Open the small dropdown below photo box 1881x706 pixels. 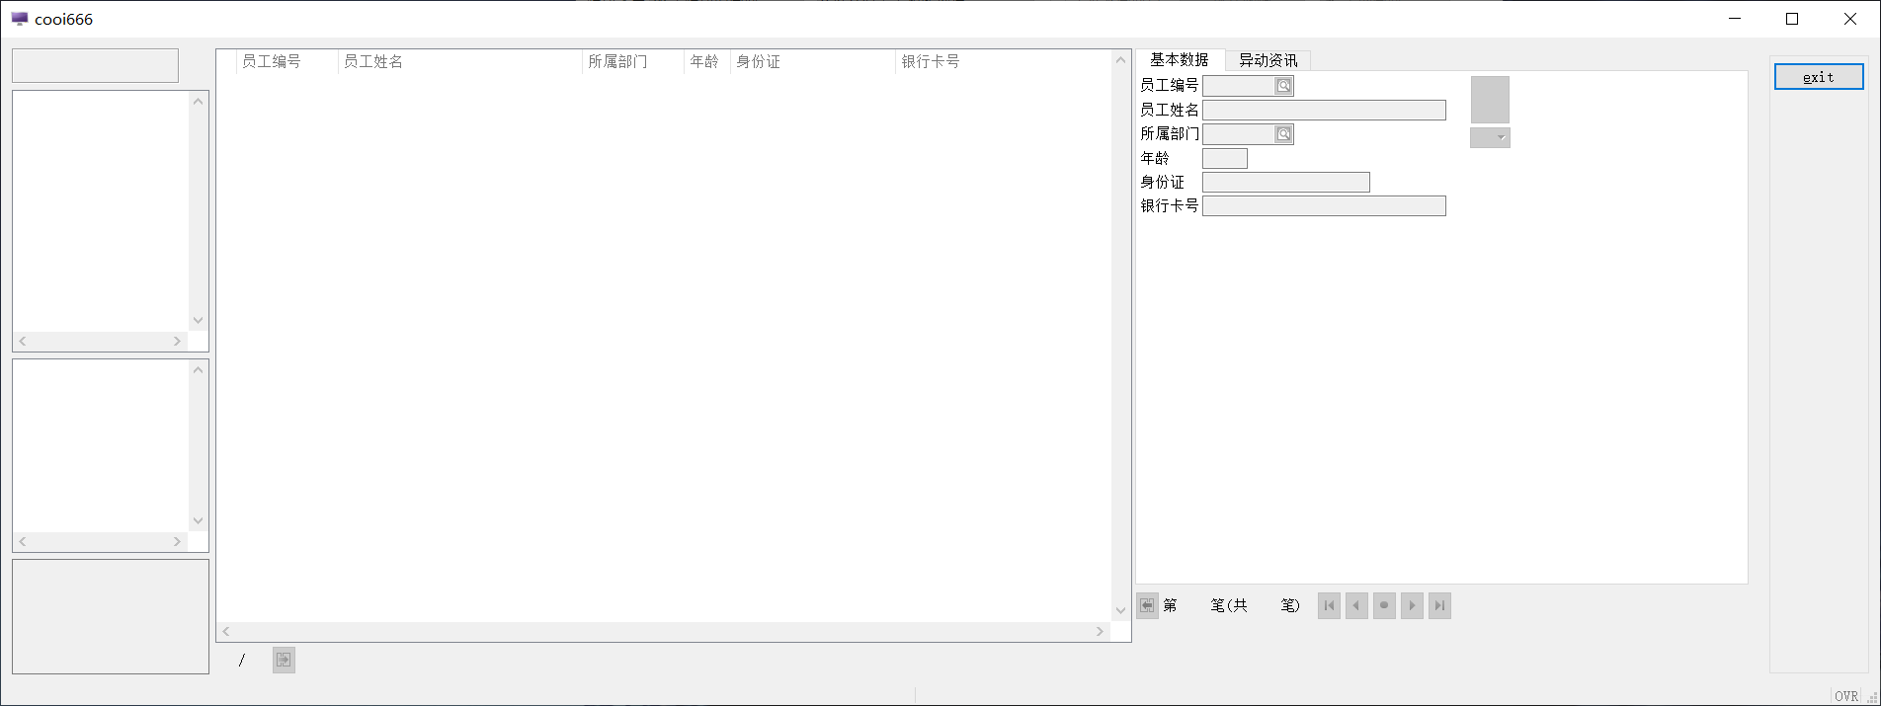point(1490,137)
